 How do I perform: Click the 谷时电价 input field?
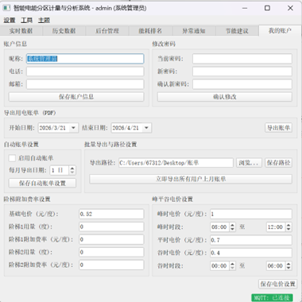click(251, 253)
